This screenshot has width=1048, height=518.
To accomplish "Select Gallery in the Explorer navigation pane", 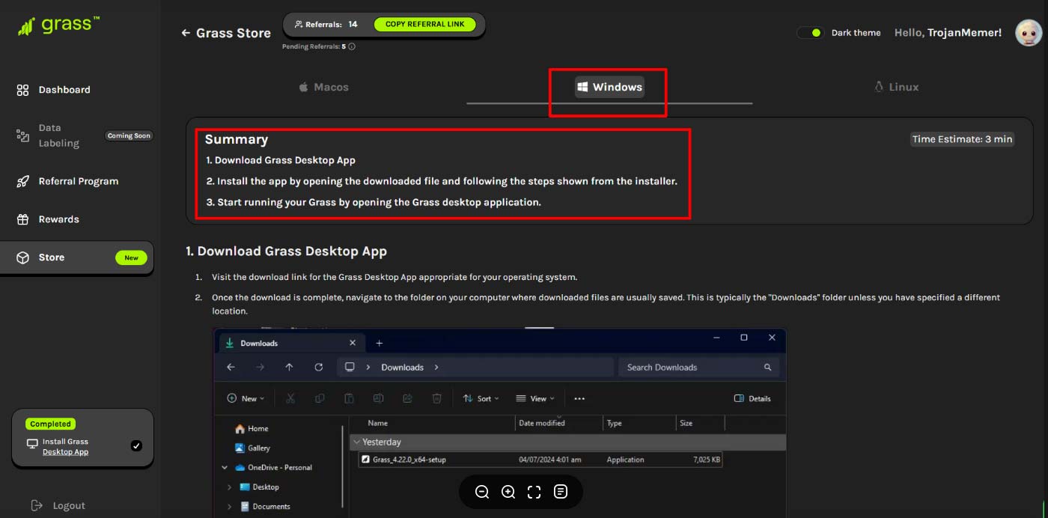I will coord(252,448).
